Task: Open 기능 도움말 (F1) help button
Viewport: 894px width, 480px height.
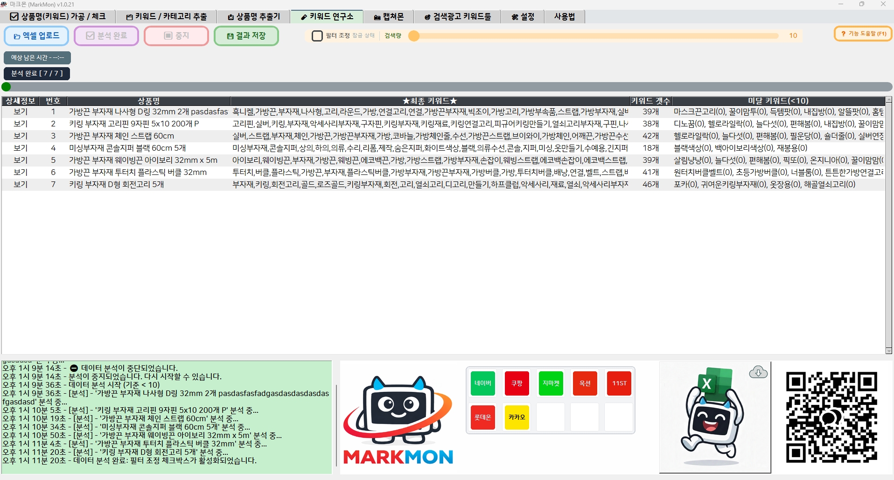Action: tap(863, 34)
